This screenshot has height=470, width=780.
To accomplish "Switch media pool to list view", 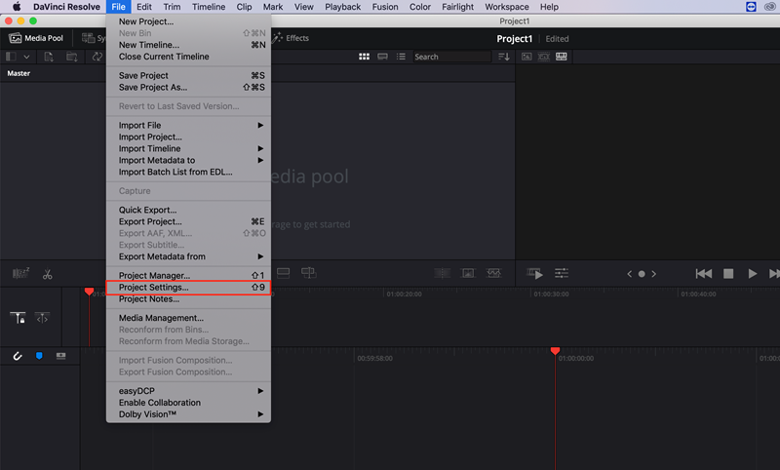I will [x=401, y=57].
